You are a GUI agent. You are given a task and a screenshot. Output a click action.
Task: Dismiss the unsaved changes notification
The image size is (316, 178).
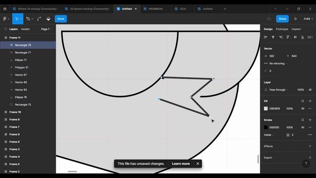pos(197,164)
